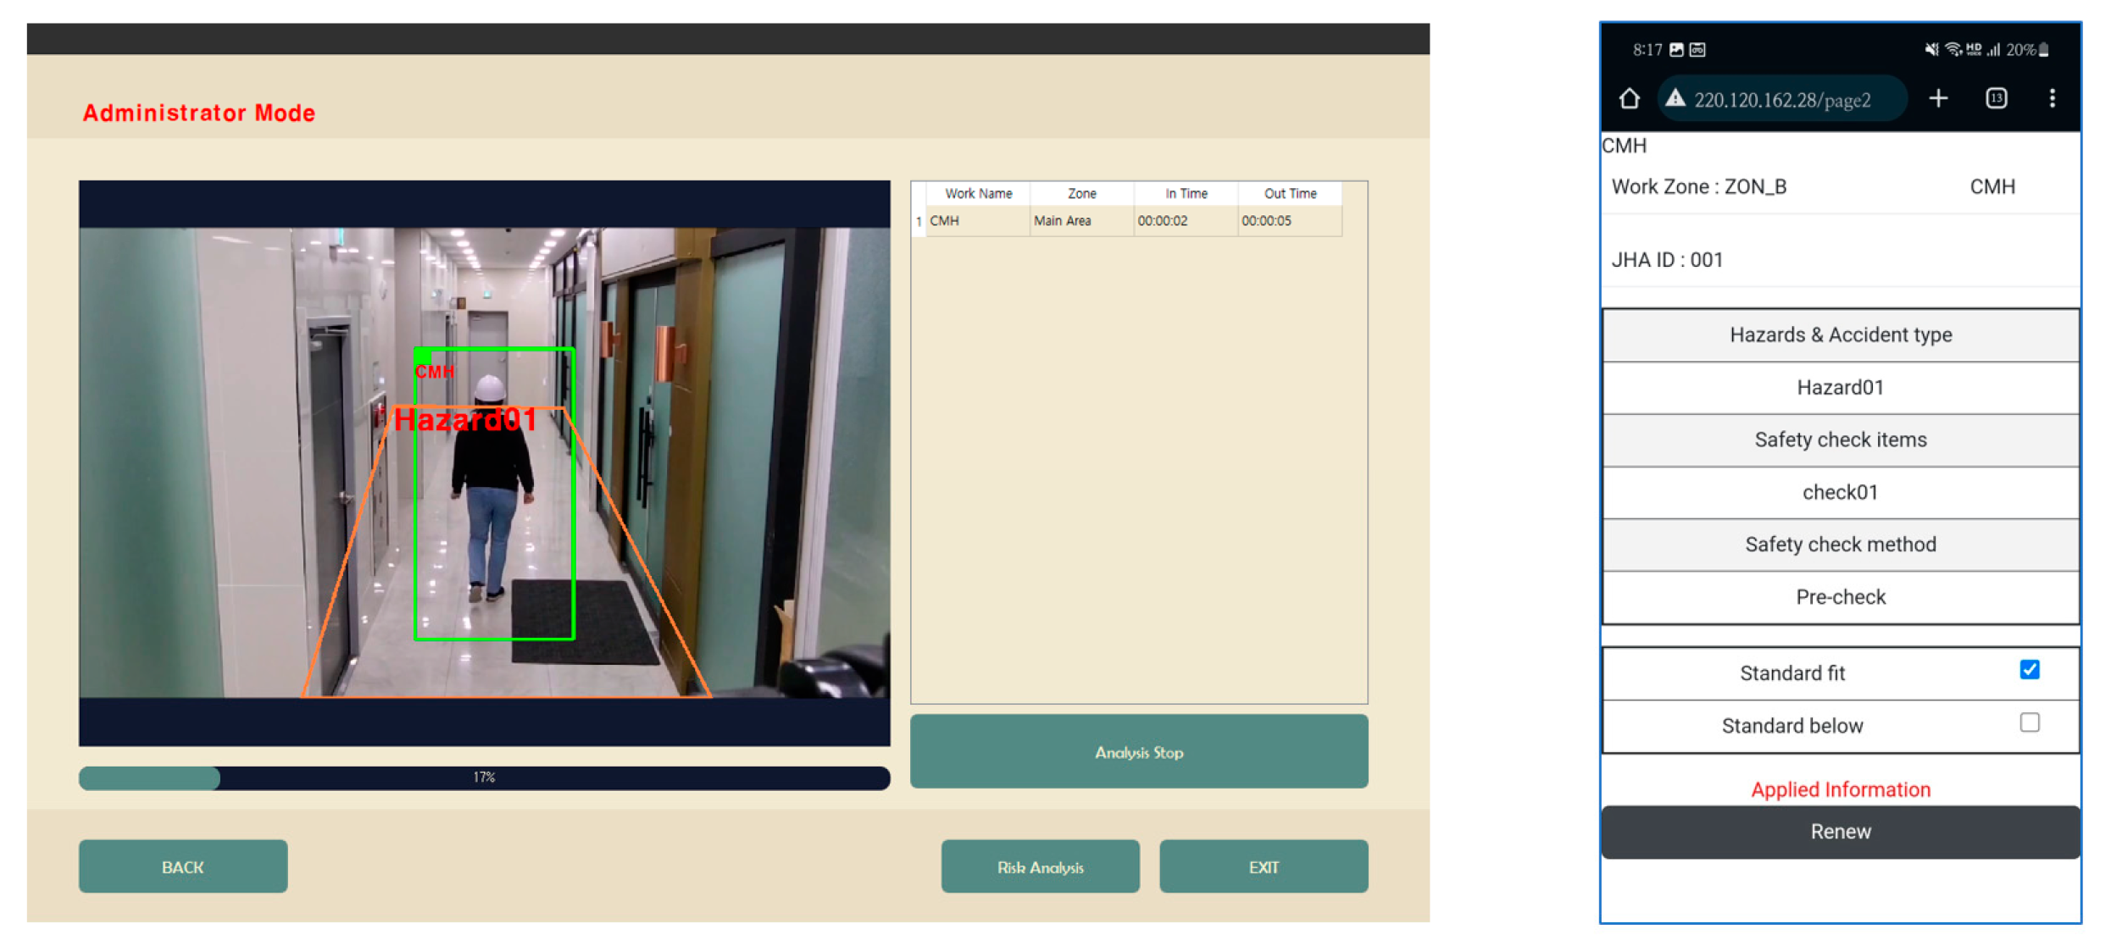
Task: Check the Standard below checkbox
Action: (2029, 722)
